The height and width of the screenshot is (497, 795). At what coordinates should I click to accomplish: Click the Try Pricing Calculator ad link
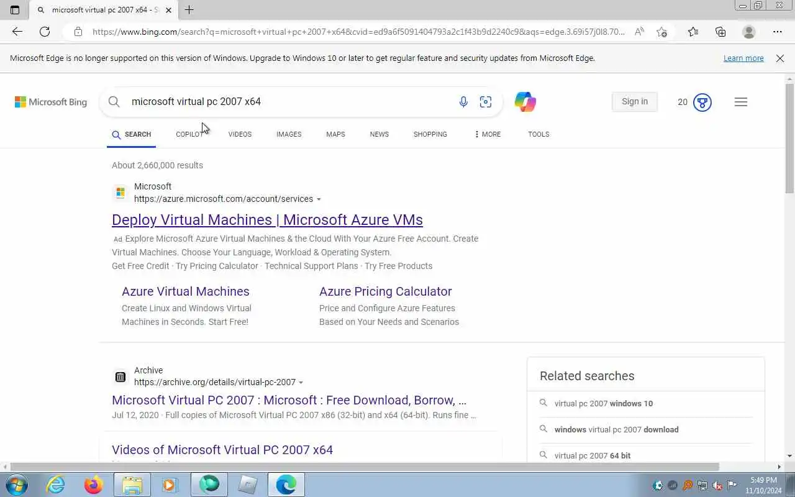[x=217, y=266]
